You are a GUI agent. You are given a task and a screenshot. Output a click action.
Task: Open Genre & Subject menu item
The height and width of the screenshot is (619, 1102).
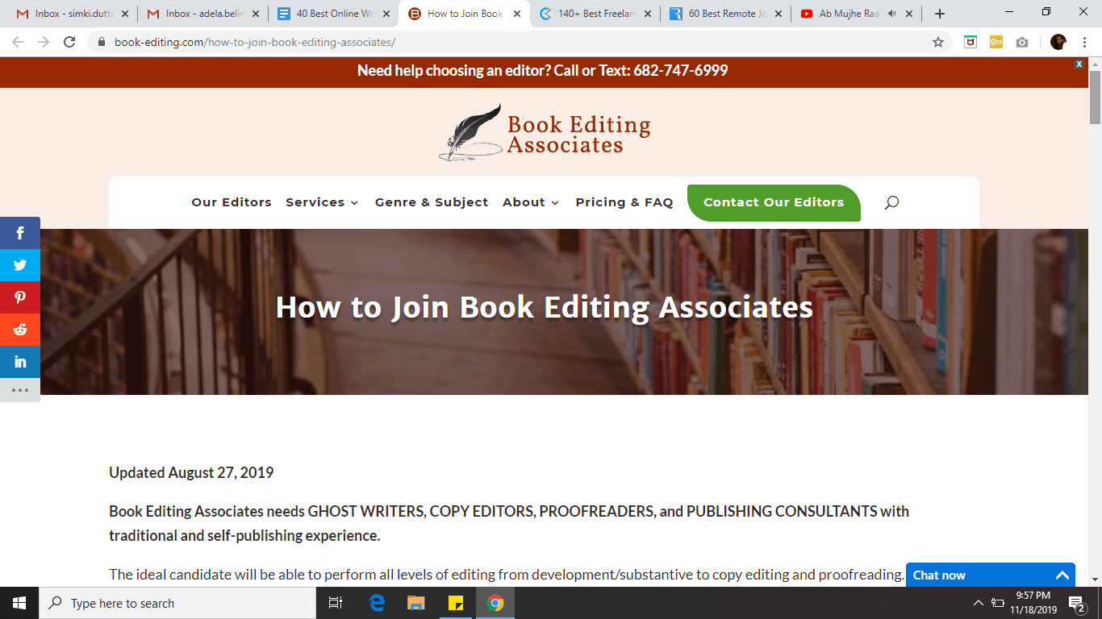click(x=432, y=202)
